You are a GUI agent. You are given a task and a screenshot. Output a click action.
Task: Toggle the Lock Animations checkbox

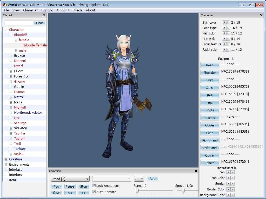click(94, 186)
